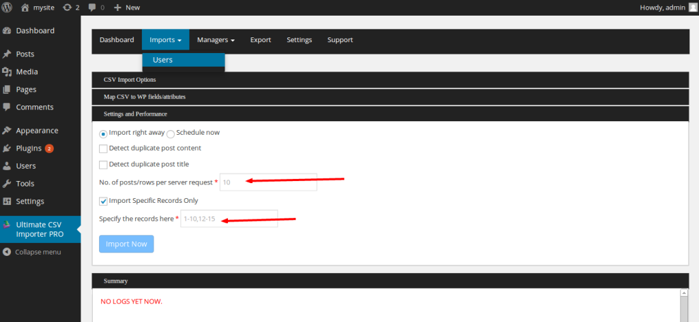This screenshot has height=322, width=699.
Task: Open plugin Dashboard tab
Action: tap(117, 39)
